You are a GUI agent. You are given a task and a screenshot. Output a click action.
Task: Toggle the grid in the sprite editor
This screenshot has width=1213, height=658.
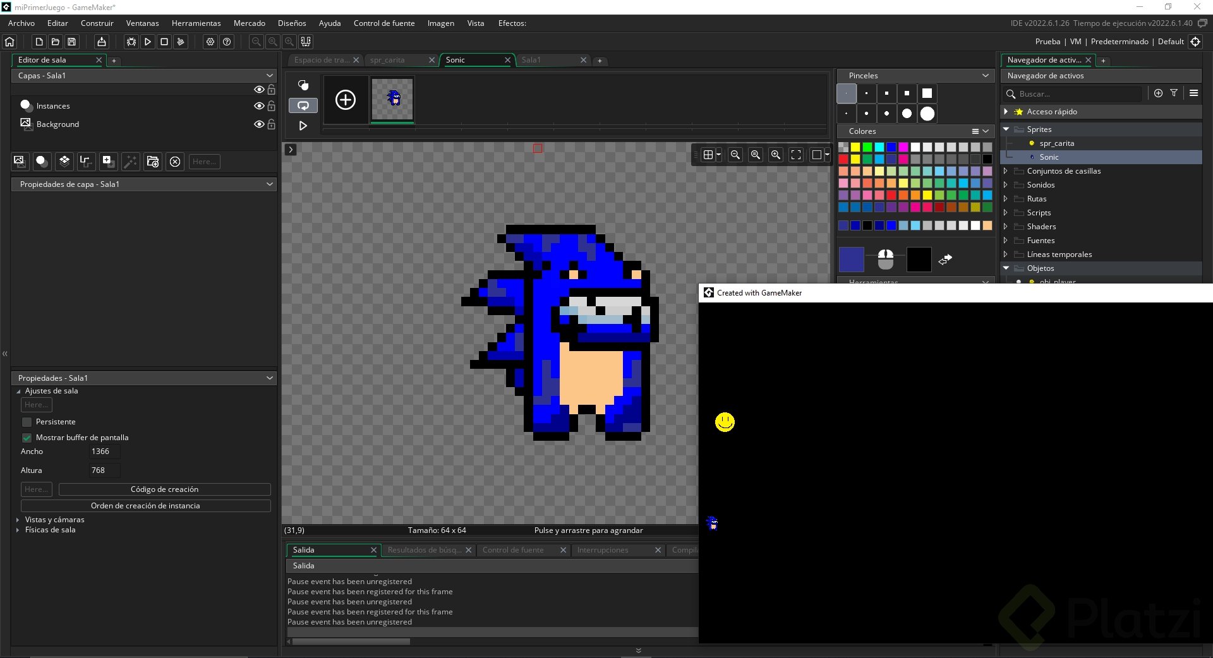708,155
